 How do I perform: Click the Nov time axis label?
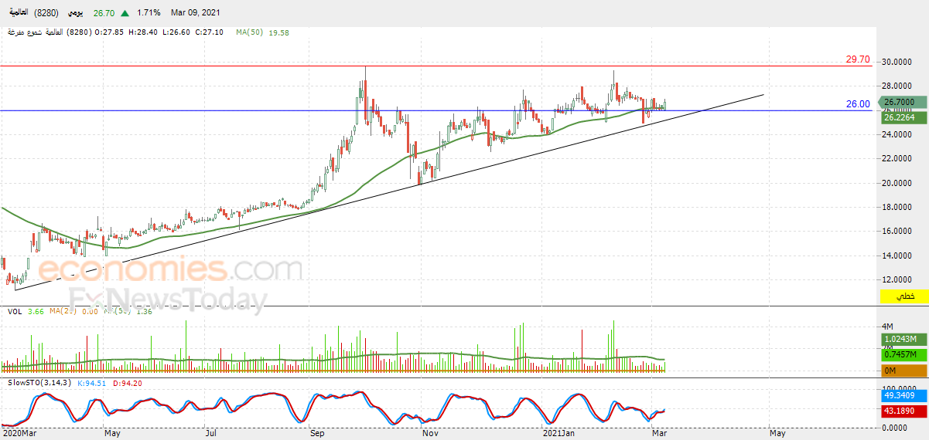(x=431, y=434)
